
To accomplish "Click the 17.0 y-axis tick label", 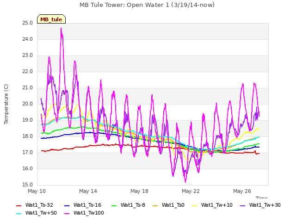I will (28, 153).
